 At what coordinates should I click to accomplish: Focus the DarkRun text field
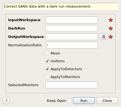71,28
